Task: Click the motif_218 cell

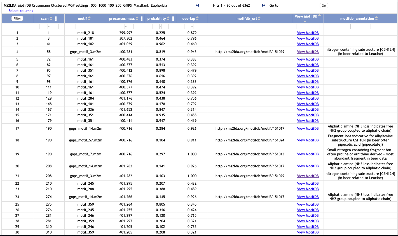Action: pyautogui.click(x=86, y=33)
